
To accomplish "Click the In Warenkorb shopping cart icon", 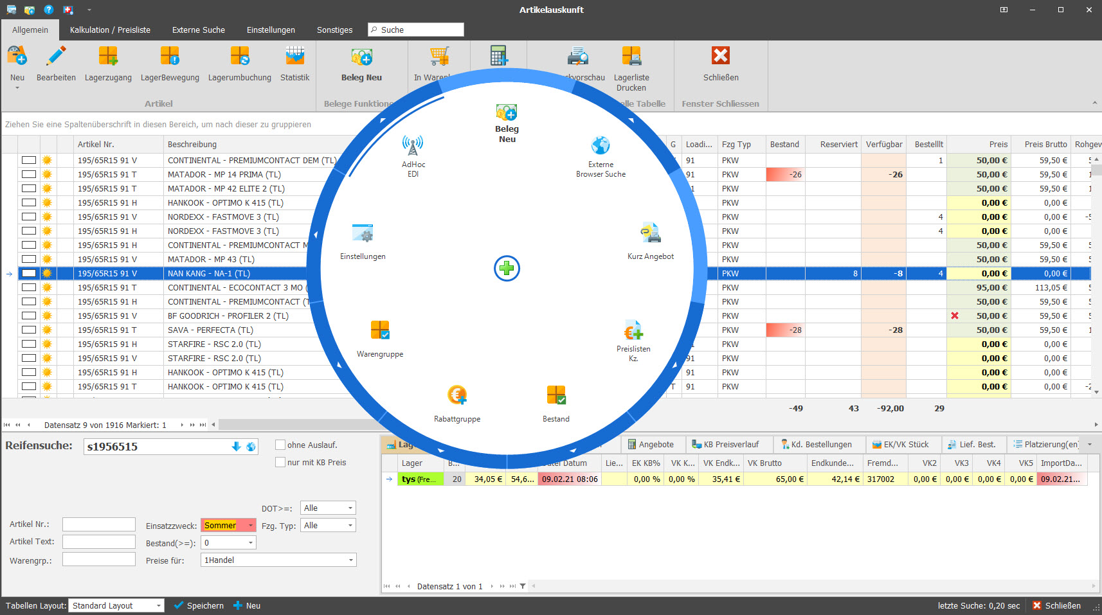I will pyautogui.click(x=439, y=57).
